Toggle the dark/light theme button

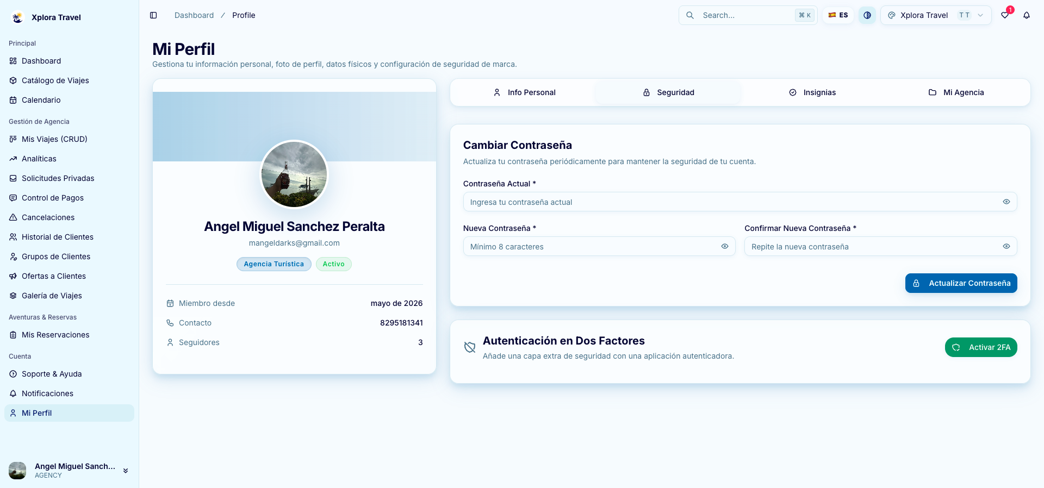click(x=867, y=15)
